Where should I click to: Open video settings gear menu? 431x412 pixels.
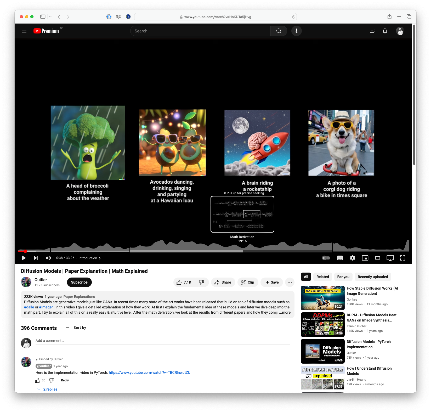click(352, 258)
